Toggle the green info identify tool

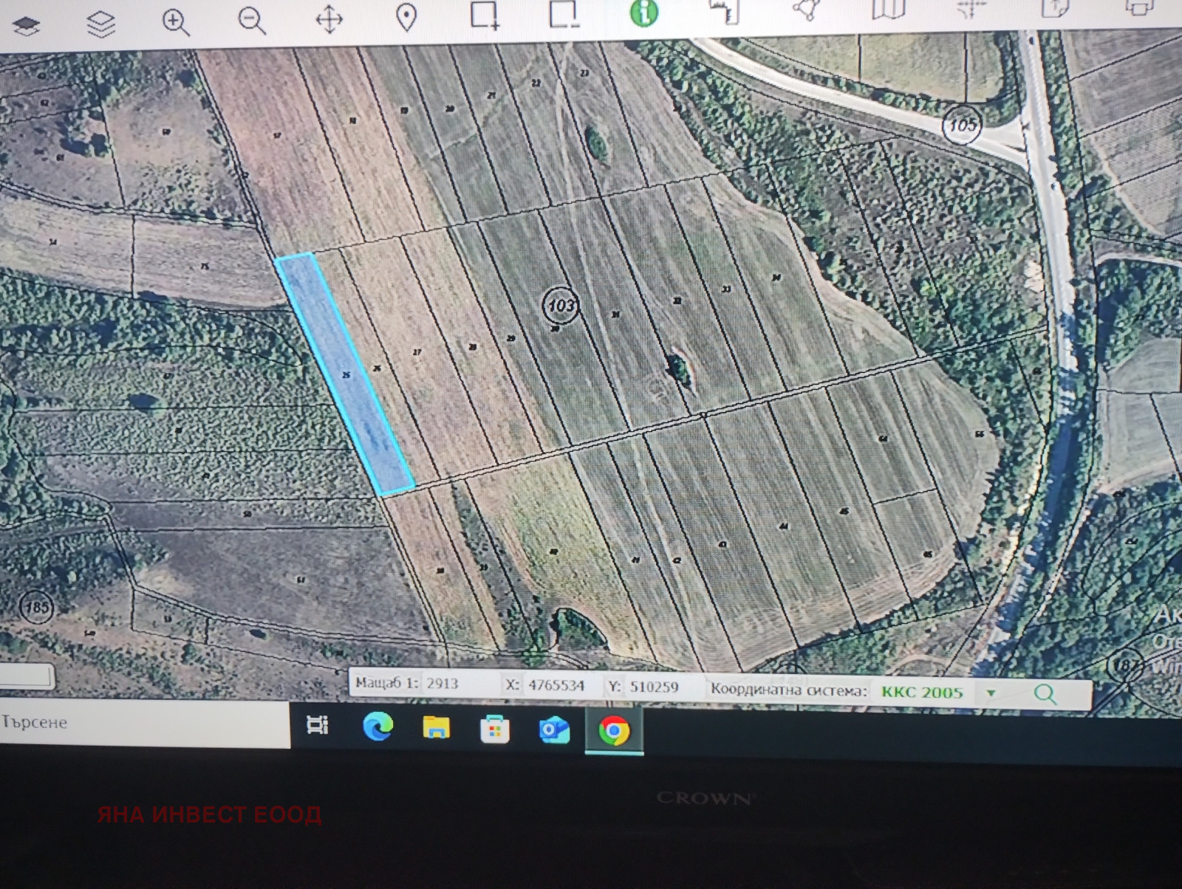coord(644,13)
